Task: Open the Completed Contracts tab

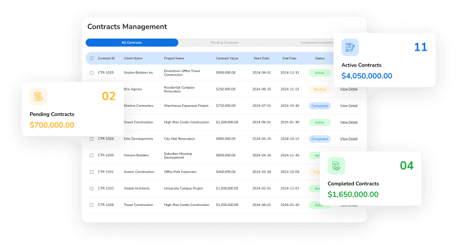Action: click(x=317, y=42)
